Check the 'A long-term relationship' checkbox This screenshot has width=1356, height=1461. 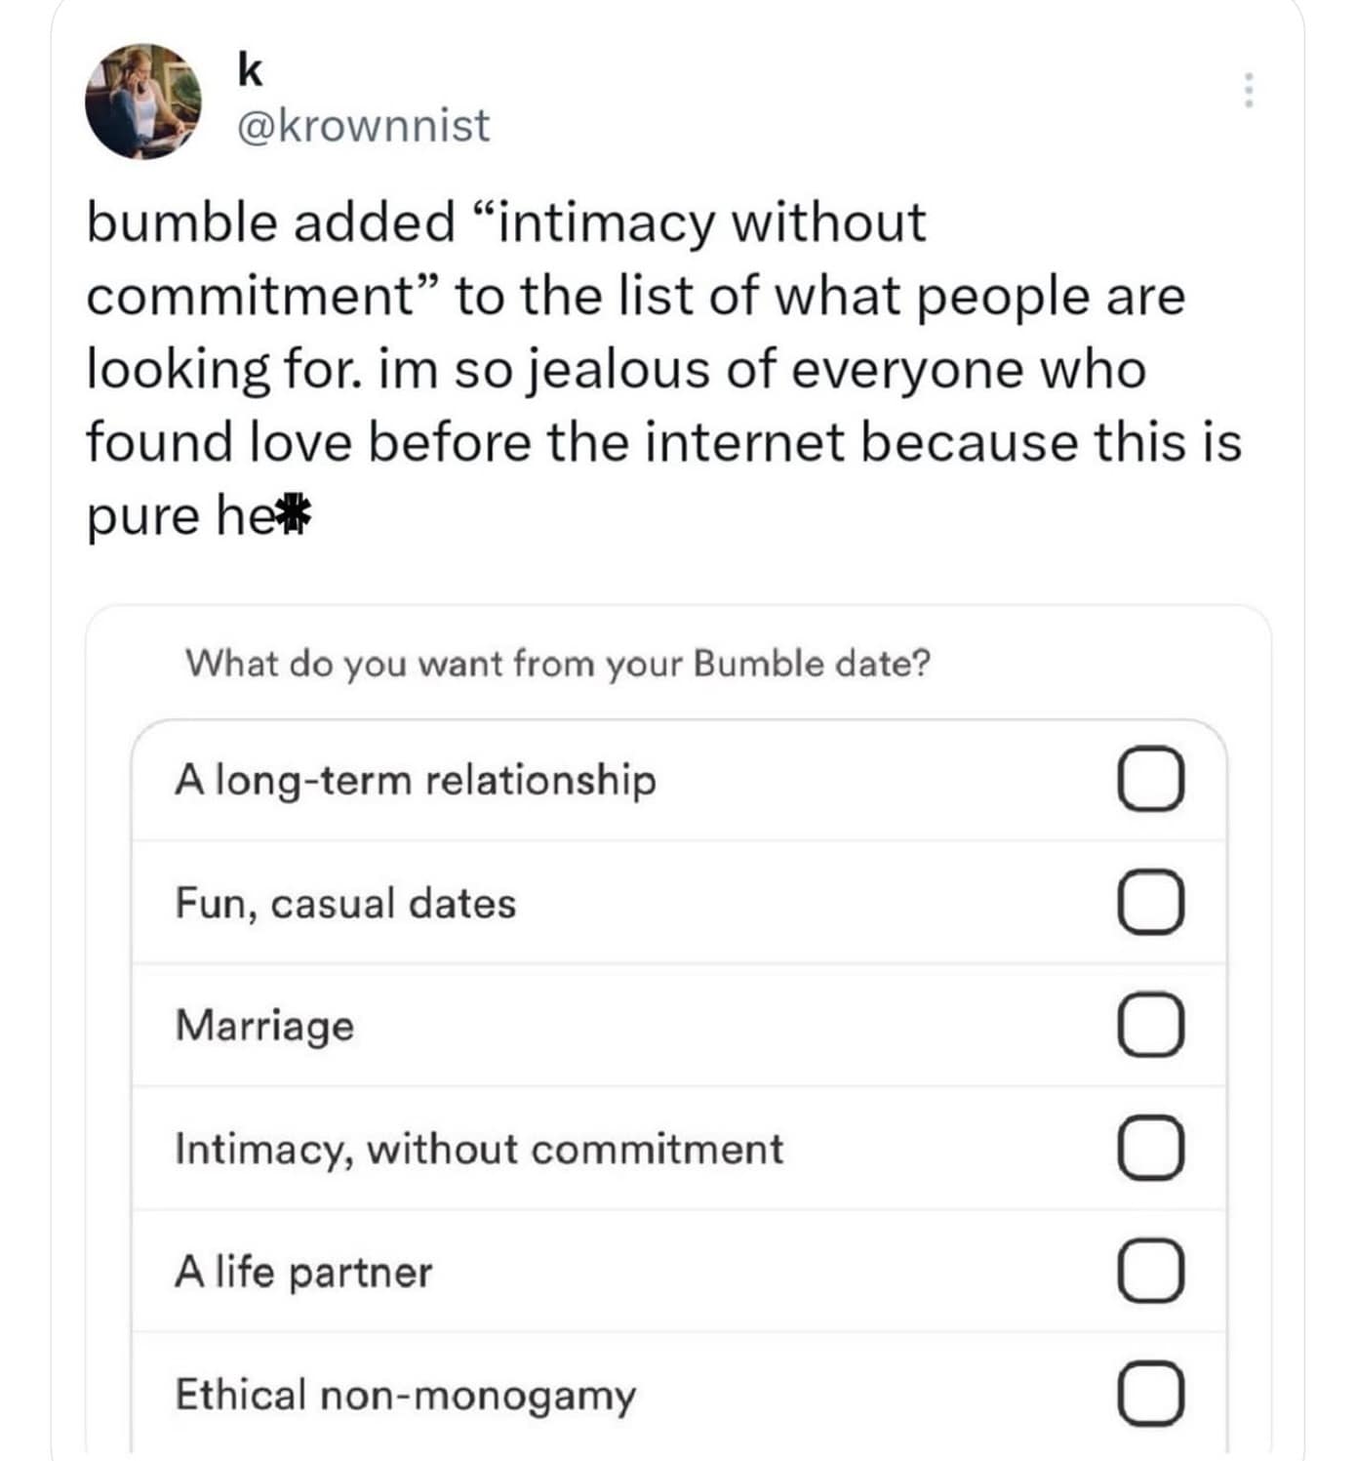click(1150, 780)
